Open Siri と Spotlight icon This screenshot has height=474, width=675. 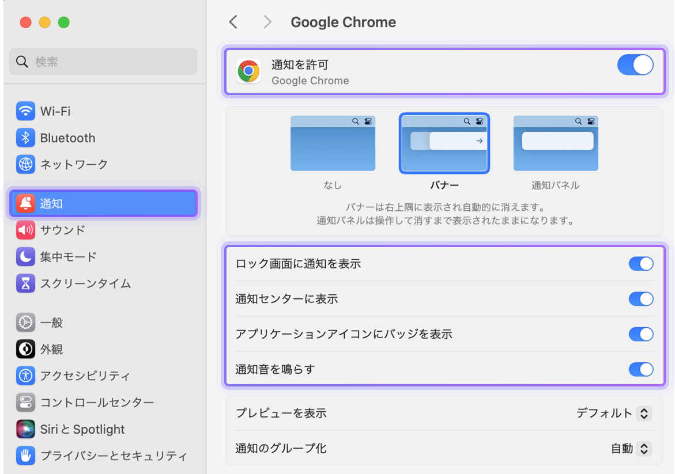[x=25, y=429]
